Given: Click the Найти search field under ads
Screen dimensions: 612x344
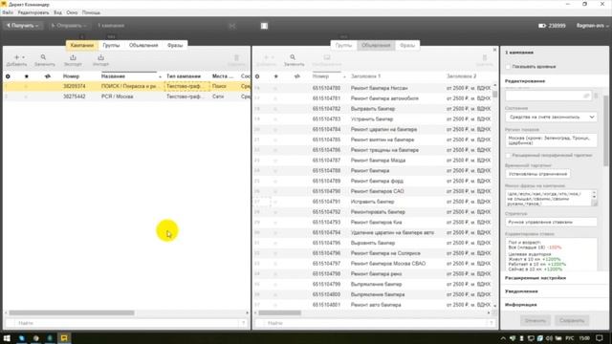Looking at the screenshot, I should click(x=376, y=323).
